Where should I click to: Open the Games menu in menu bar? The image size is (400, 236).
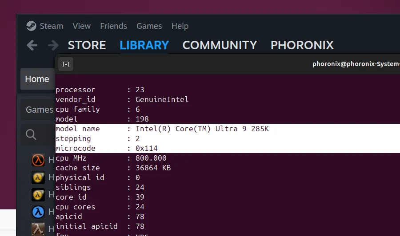(x=149, y=26)
